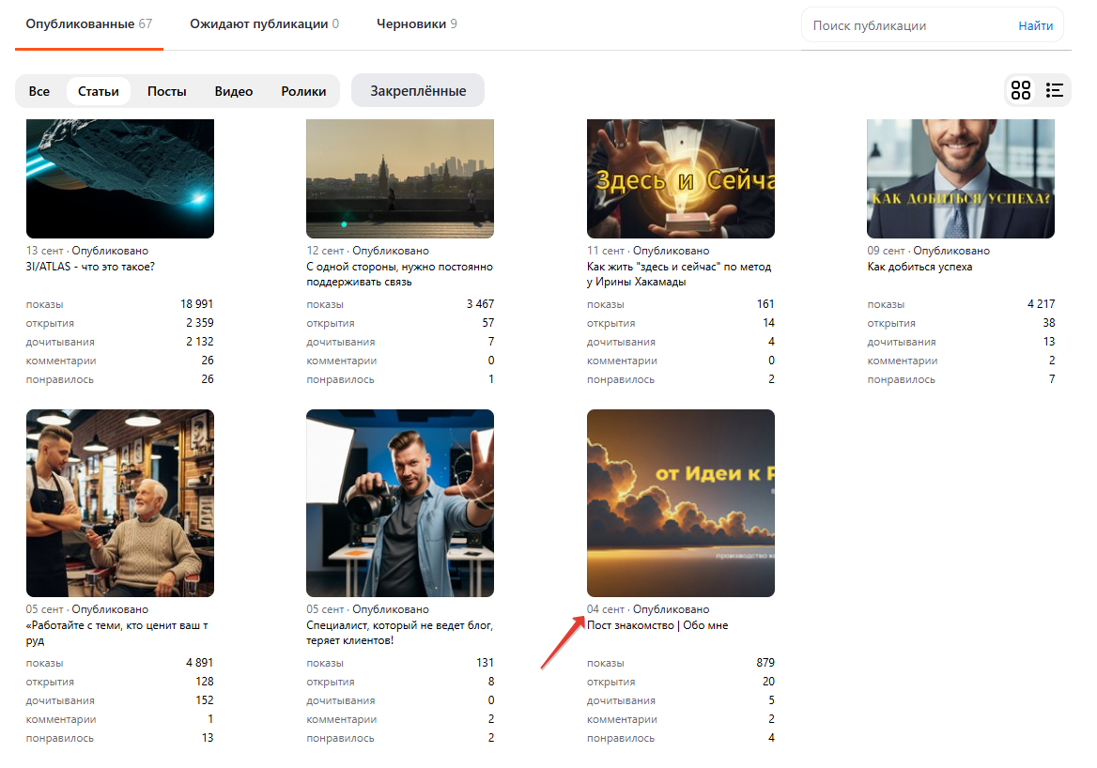Click the дочитывания value 152
This screenshot has height=768, width=1097.
[x=205, y=700]
